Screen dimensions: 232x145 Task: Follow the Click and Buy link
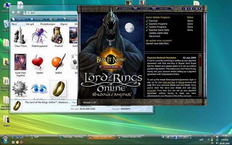point(169,82)
